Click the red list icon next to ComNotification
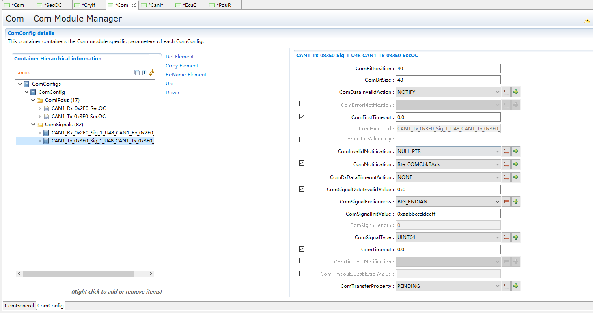This screenshot has width=593, height=313. [506, 164]
